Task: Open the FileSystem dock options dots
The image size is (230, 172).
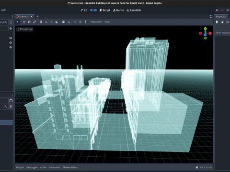Action: point(12,95)
